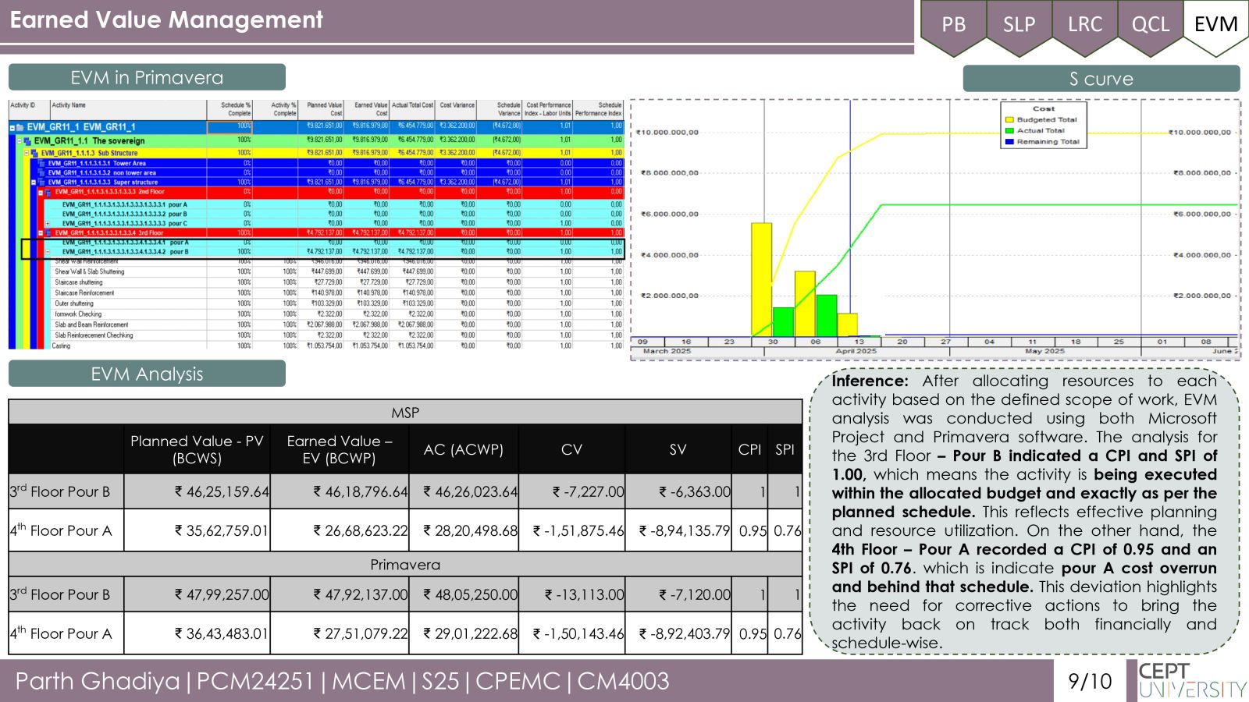Click the 'EVM Analysis' heading
Viewport: 1249px width, 702px height.
coord(147,374)
